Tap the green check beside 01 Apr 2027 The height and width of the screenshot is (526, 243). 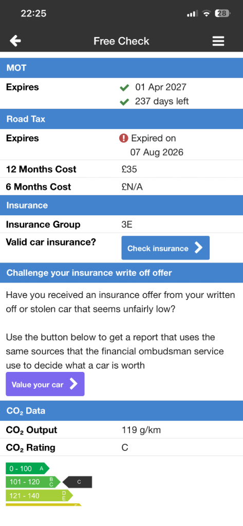coord(124,88)
